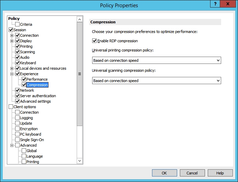Enable the Client options checkbox
The height and width of the screenshot is (182, 238).
tap(11, 107)
